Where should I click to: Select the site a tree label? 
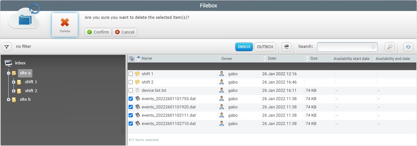pyautogui.click(x=25, y=73)
